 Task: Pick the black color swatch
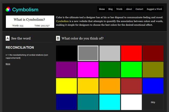point(66,53)
